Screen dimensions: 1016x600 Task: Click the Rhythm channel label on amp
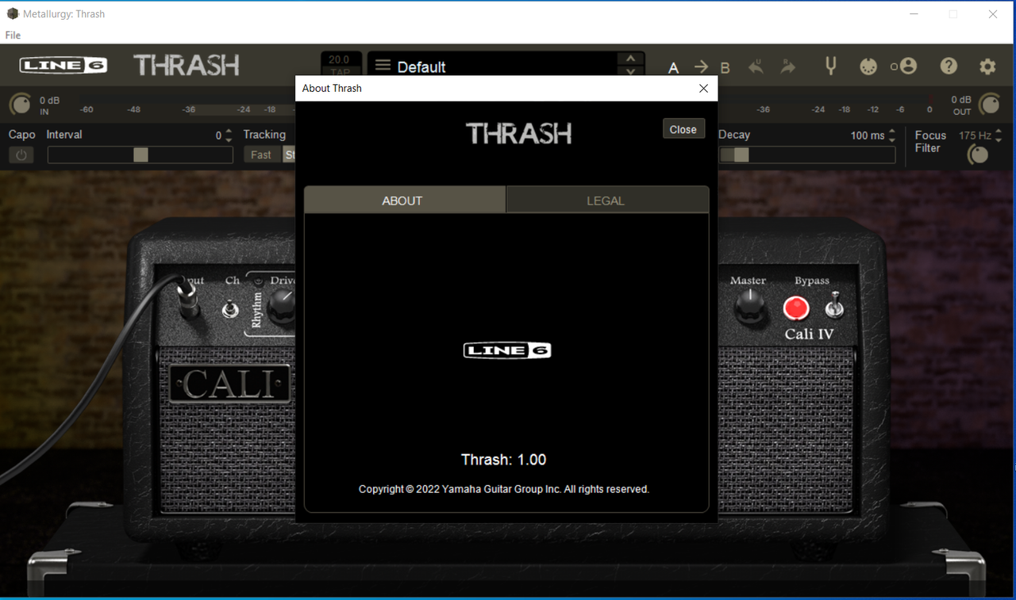click(x=257, y=309)
